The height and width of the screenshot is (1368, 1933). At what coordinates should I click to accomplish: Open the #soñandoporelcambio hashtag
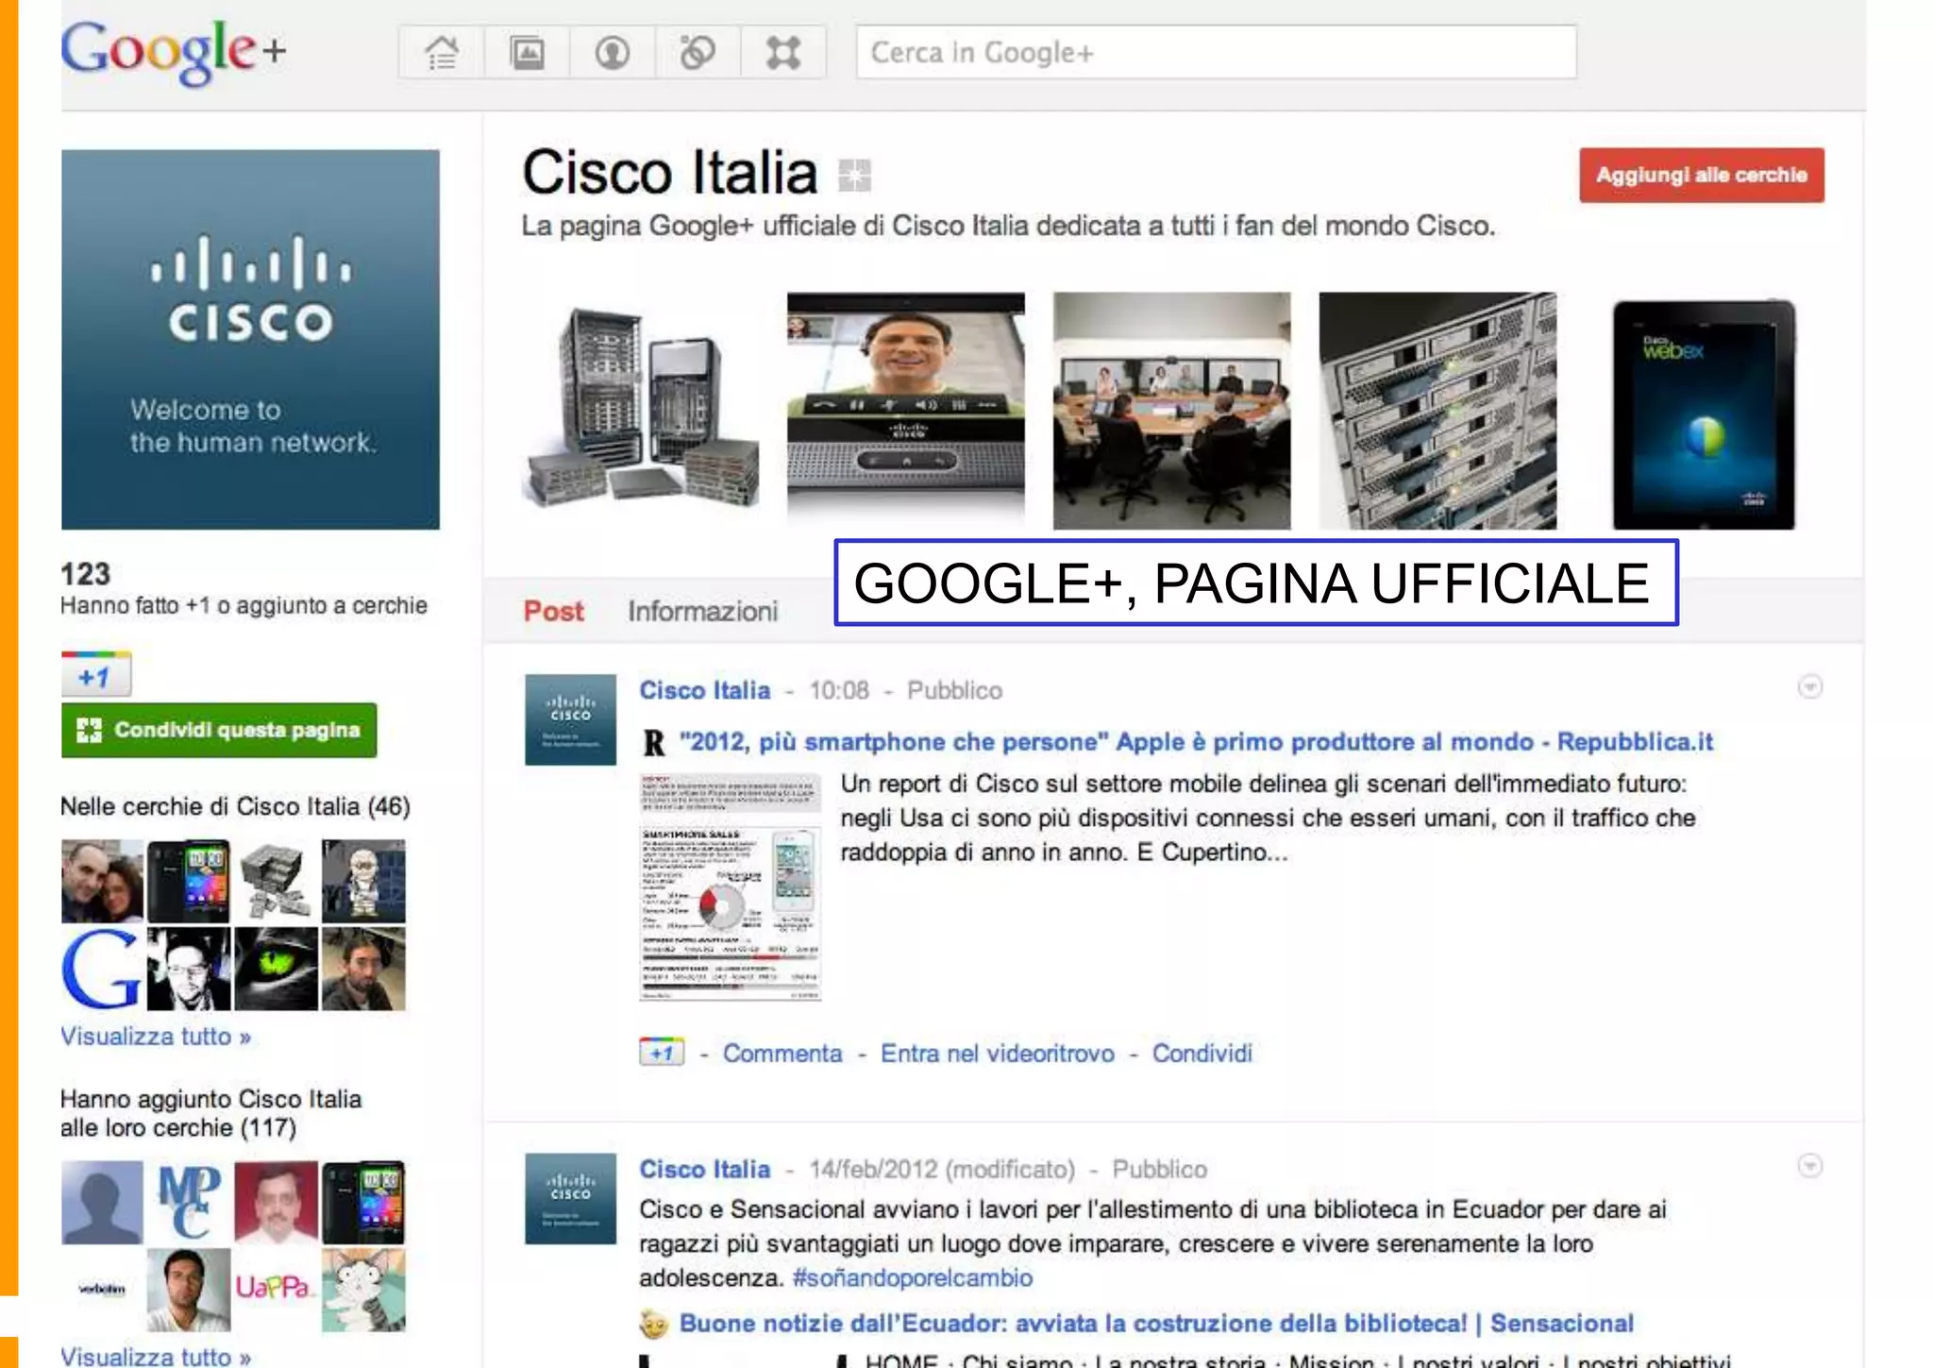pos(913,1278)
